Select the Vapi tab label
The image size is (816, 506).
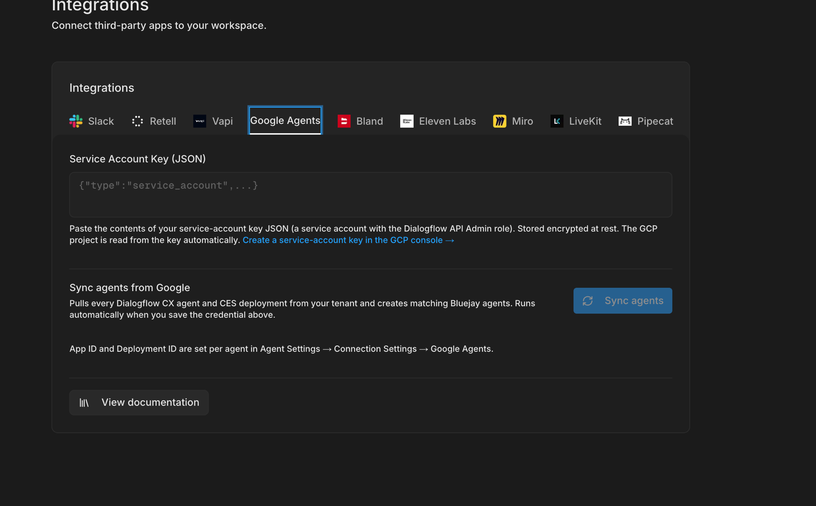[222, 121]
